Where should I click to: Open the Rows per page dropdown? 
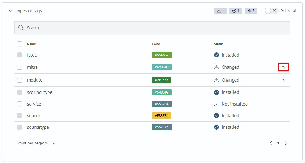pyautogui.click(x=36, y=143)
